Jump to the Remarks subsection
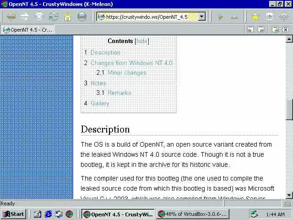Viewport: 293px width, 220px height. (119, 93)
